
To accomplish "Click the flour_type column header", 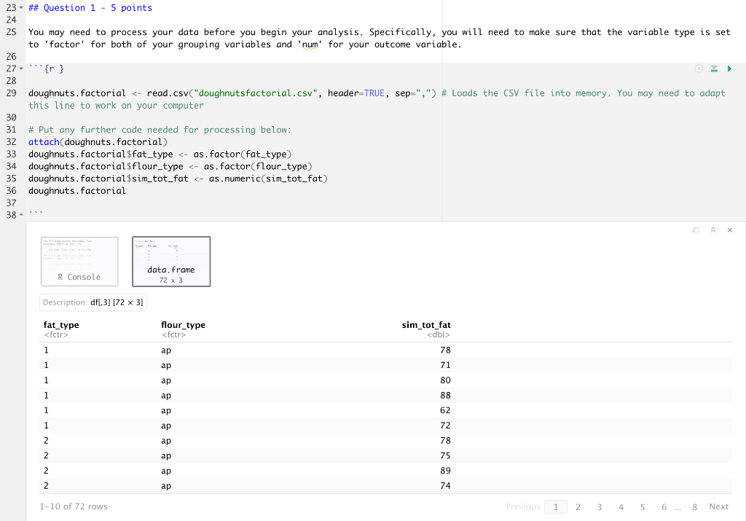I will tap(183, 325).
